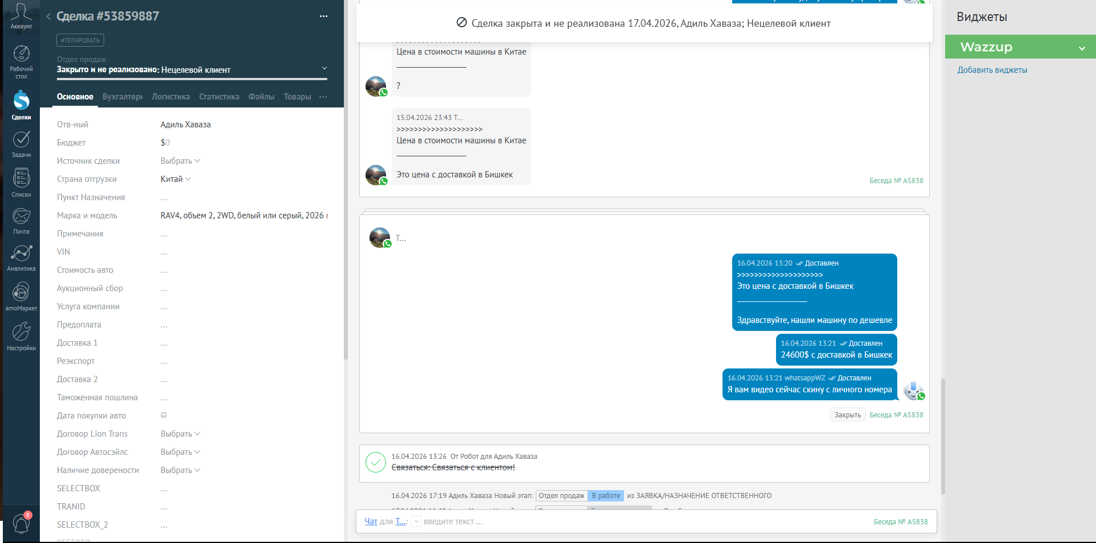The height and width of the screenshot is (543, 1096).
Task: Click the feed vertical scrollbar
Action: (943, 437)
